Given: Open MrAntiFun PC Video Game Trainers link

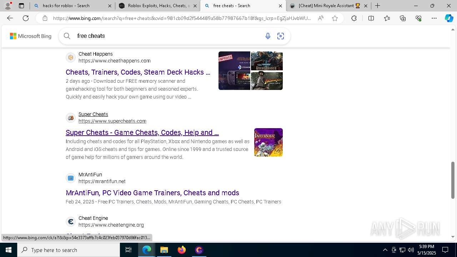Looking at the screenshot, I should coord(152,193).
